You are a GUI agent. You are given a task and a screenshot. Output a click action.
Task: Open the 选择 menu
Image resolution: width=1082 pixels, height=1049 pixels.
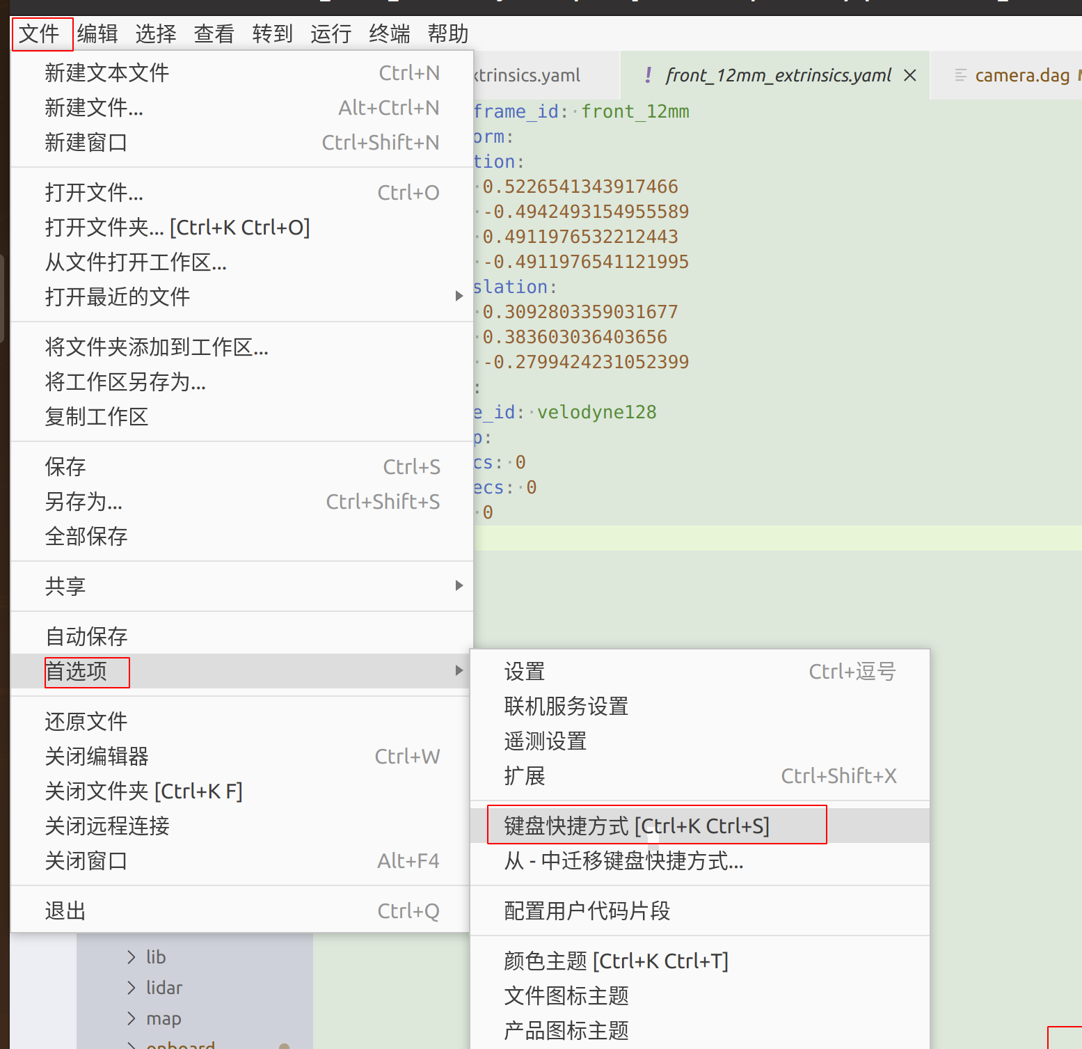tap(156, 33)
